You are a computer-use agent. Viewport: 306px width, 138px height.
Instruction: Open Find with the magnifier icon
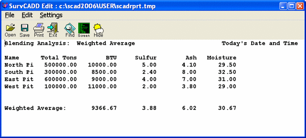coord(70,30)
